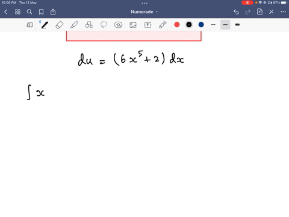Image resolution: width=289 pixels, height=217 pixels.
Task: Select the Lasso selection tool
Action: (104, 25)
